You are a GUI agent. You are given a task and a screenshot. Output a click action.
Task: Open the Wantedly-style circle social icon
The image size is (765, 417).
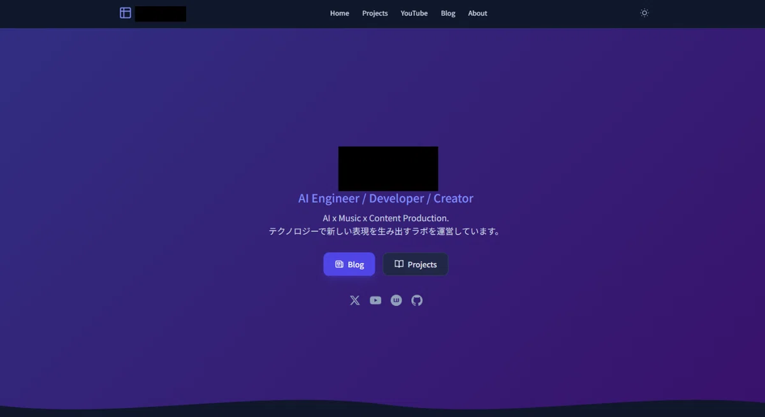pos(397,300)
